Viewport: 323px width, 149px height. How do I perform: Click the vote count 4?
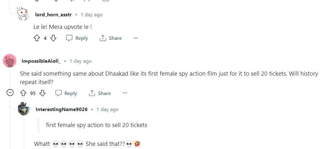pos(45,38)
